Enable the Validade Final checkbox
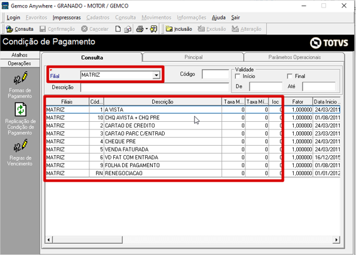Screen dimensions: 356x255 coord(290,76)
